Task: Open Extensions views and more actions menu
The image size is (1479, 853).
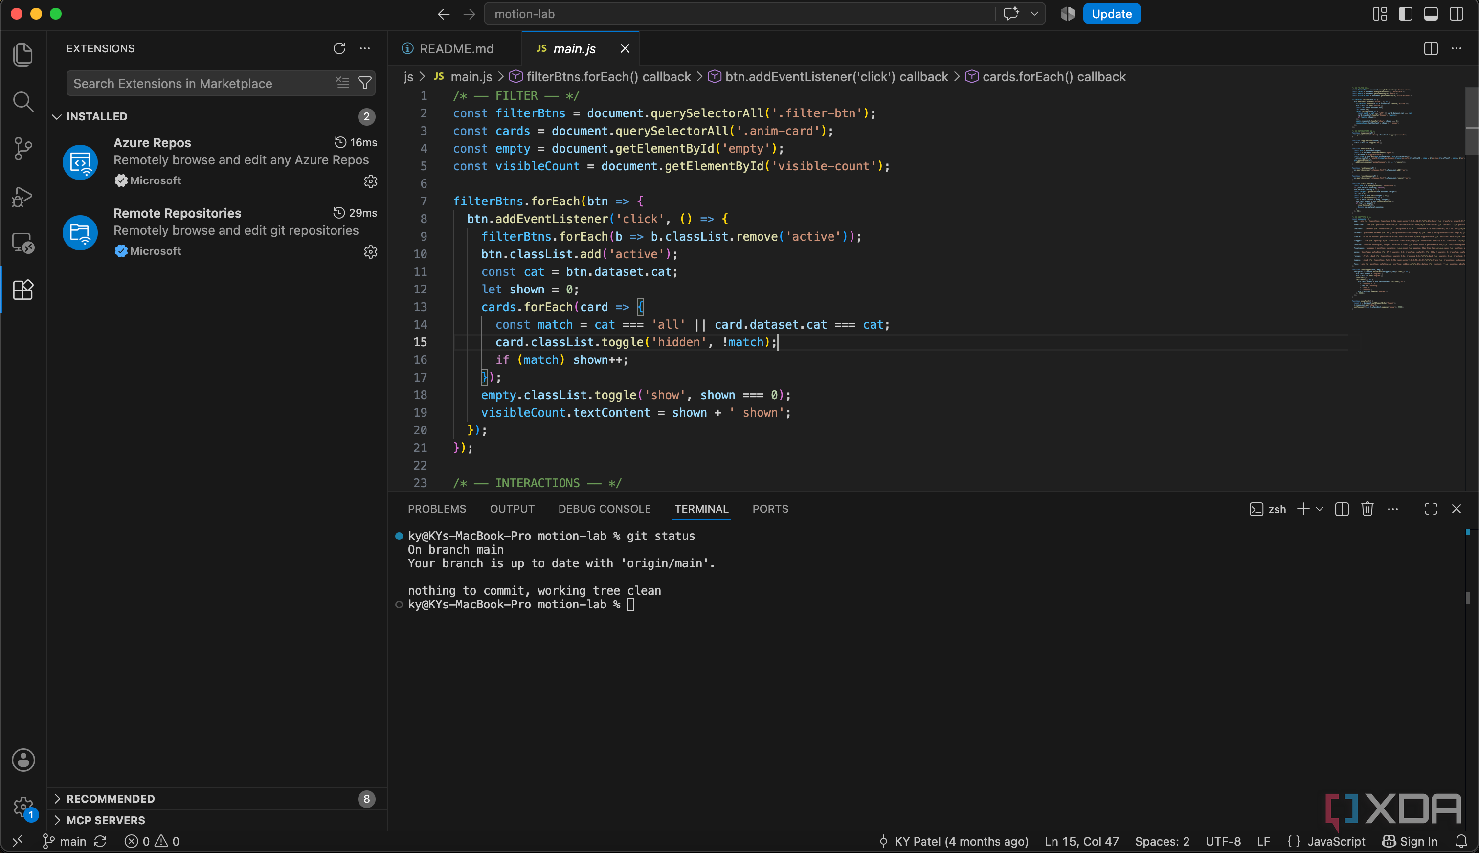Action: pyautogui.click(x=365, y=48)
